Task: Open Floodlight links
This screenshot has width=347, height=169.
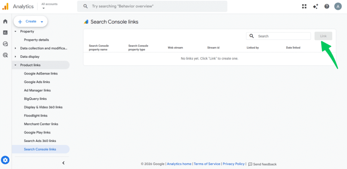Action: (x=36, y=115)
